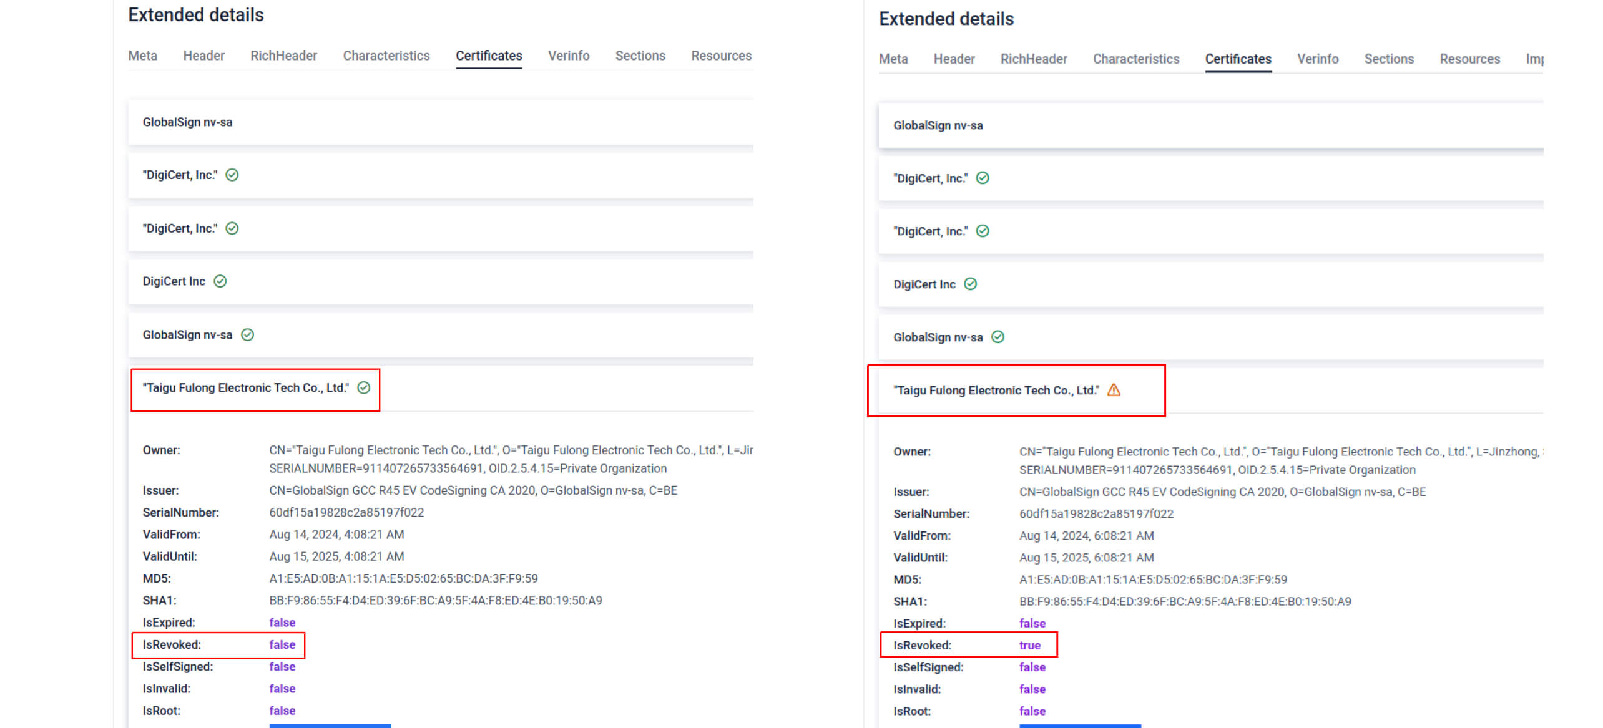Switch to Verinfo tab in left panel
The width and height of the screenshot is (1603, 728).
click(568, 56)
